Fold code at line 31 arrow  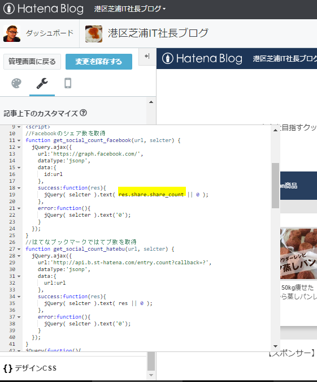point(19,276)
